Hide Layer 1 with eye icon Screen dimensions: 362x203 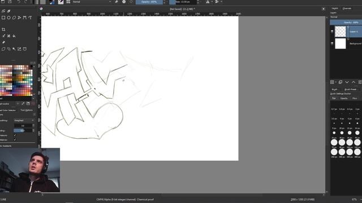tap(332, 32)
